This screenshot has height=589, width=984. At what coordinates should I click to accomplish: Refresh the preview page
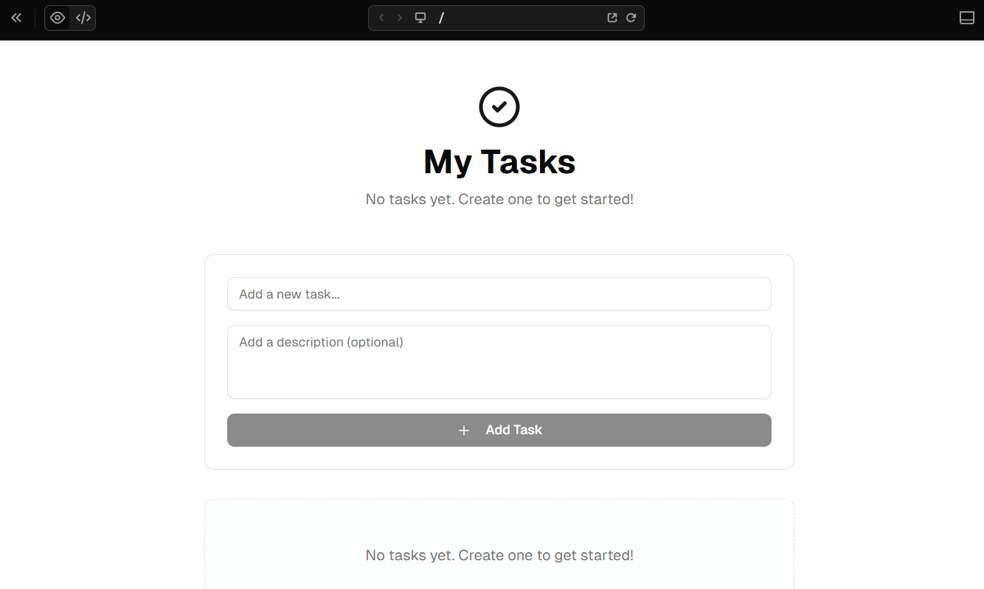click(x=631, y=18)
